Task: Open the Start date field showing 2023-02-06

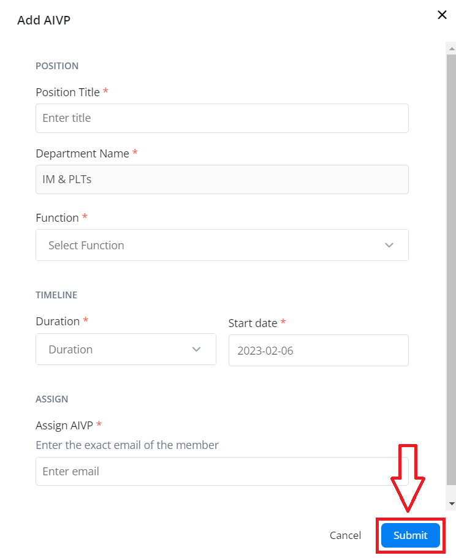Action: pyautogui.click(x=318, y=350)
